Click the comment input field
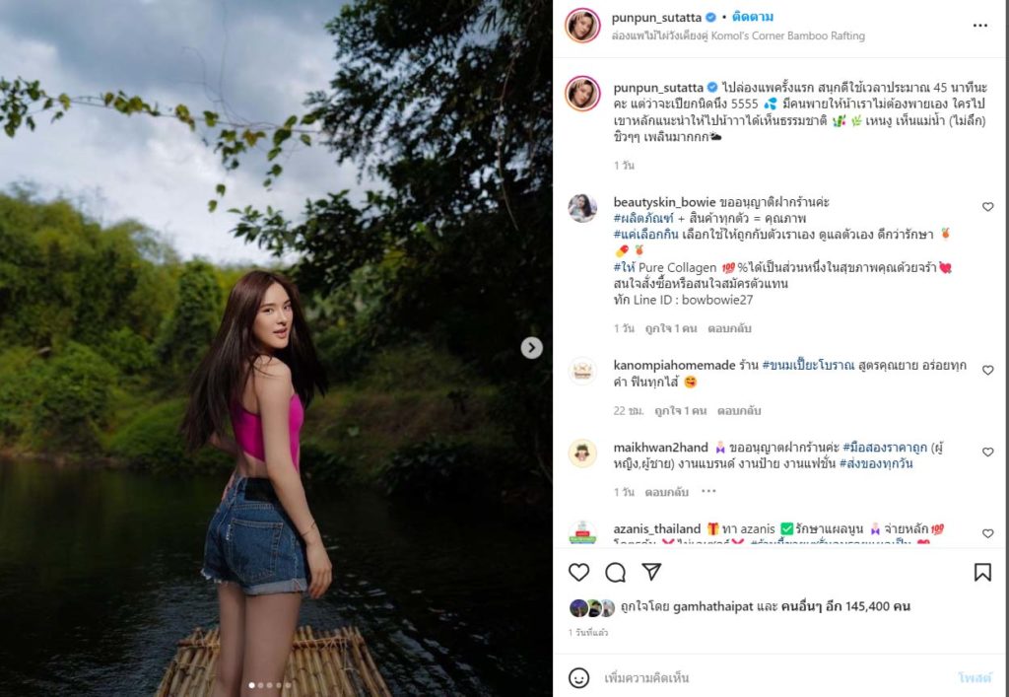This screenshot has width=1009, height=697. click(769, 678)
